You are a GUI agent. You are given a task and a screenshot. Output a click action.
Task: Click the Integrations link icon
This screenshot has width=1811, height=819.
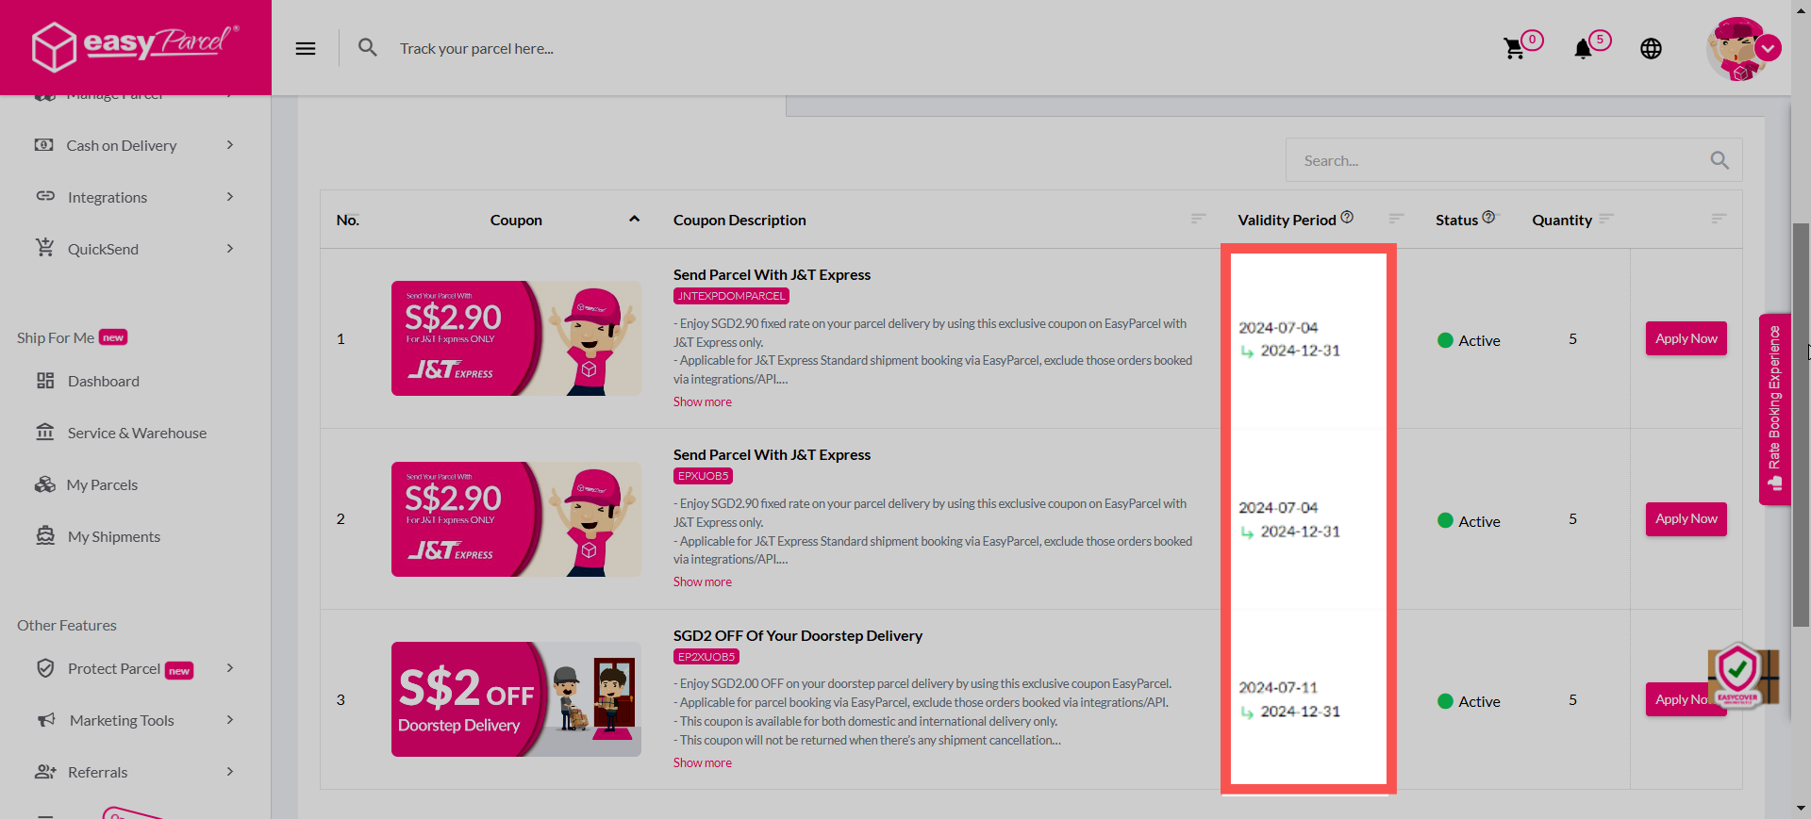pos(45,196)
